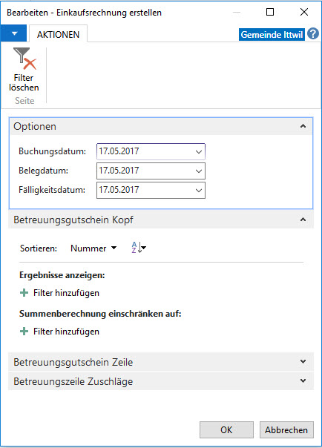
Task: Collapse the Optionen section
Action: click(x=303, y=126)
